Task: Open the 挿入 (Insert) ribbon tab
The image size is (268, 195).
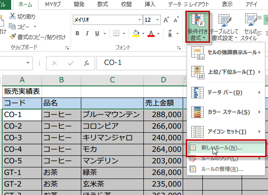Action: [x=150, y=4]
